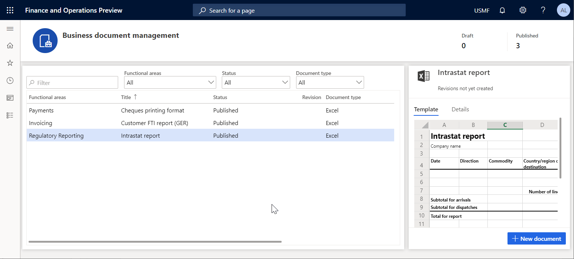Sort by Status column header

tap(220, 97)
